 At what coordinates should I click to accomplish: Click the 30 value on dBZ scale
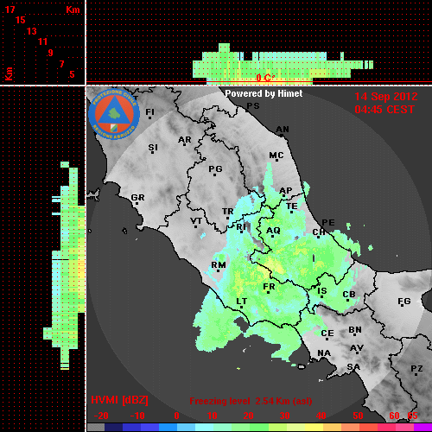(x=284, y=416)
